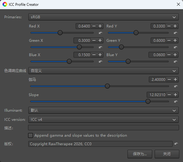The image size is (183, 162).
Task: Reset the 伽马 gamma slider
Action: click(176, 86)
